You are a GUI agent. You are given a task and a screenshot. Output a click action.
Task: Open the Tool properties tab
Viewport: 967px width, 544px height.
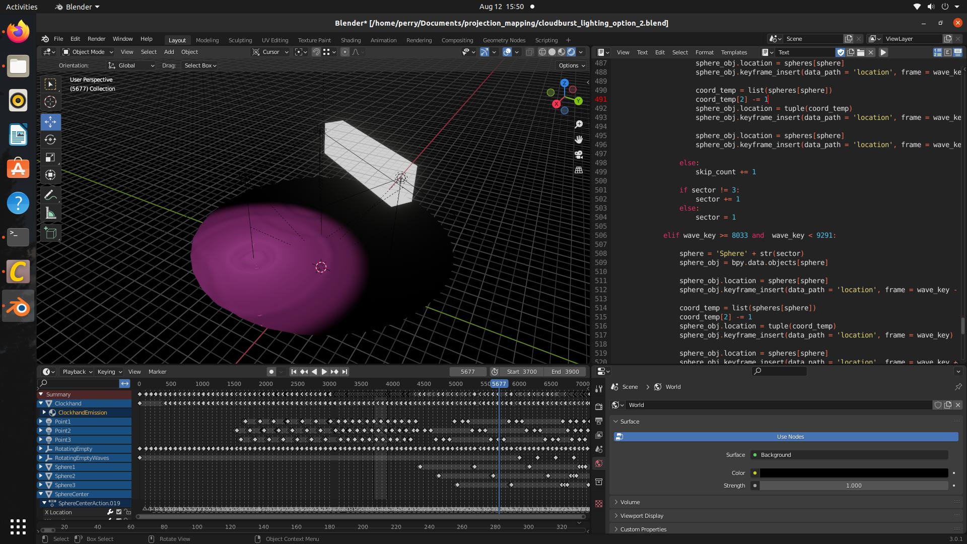point(599,389)
